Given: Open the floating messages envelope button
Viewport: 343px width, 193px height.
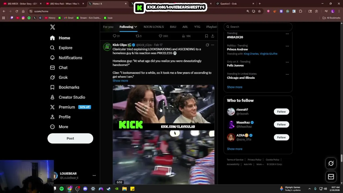Looking at the screenshot, I should coord(331,177).
